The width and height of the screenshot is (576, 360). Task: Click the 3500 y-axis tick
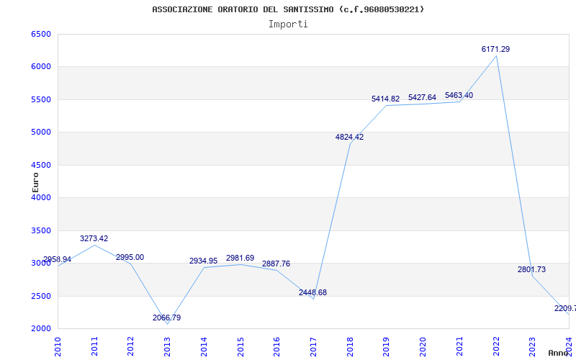(x=41, y=230)
